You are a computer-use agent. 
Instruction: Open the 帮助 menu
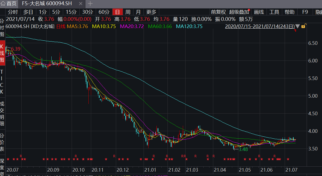[x=289, y=12]
